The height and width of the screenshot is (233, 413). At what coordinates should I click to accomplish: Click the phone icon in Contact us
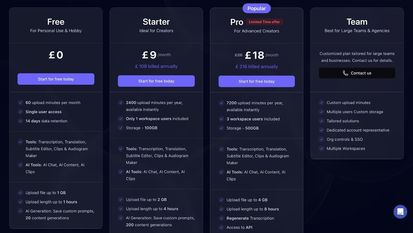[345, 73]
